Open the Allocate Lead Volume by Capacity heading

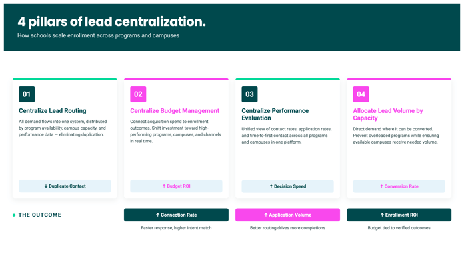(x=387, y=114)
